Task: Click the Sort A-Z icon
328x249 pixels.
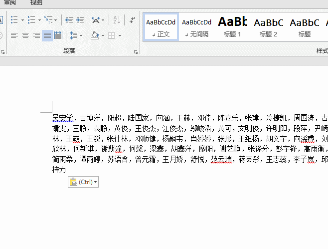Action: (x=117, y=20)
